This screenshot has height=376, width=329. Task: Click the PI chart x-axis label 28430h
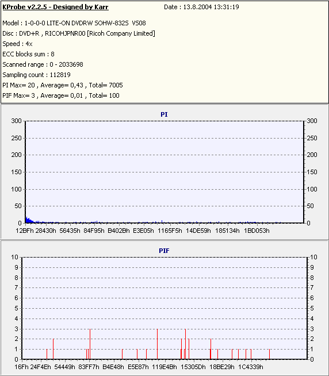tap(45, 231)
